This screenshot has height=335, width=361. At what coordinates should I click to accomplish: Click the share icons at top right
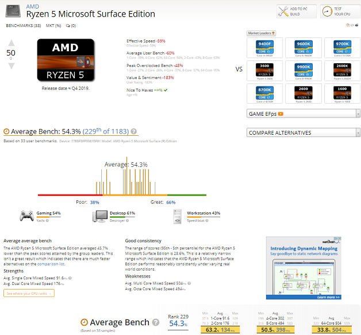352,25
